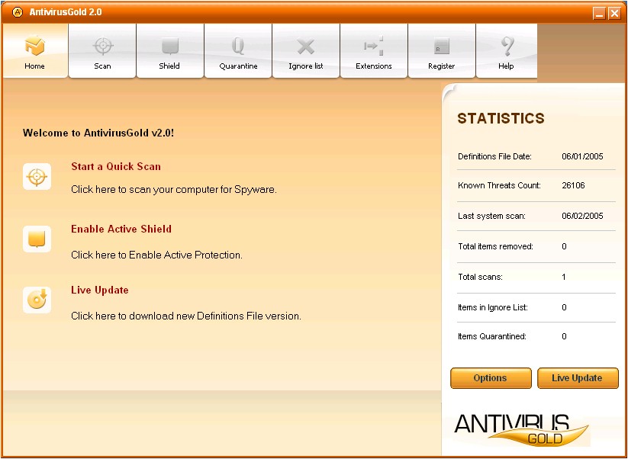Close the AntivirusGold window
This screenshot has height=459, width=628.
pos(614,14)
